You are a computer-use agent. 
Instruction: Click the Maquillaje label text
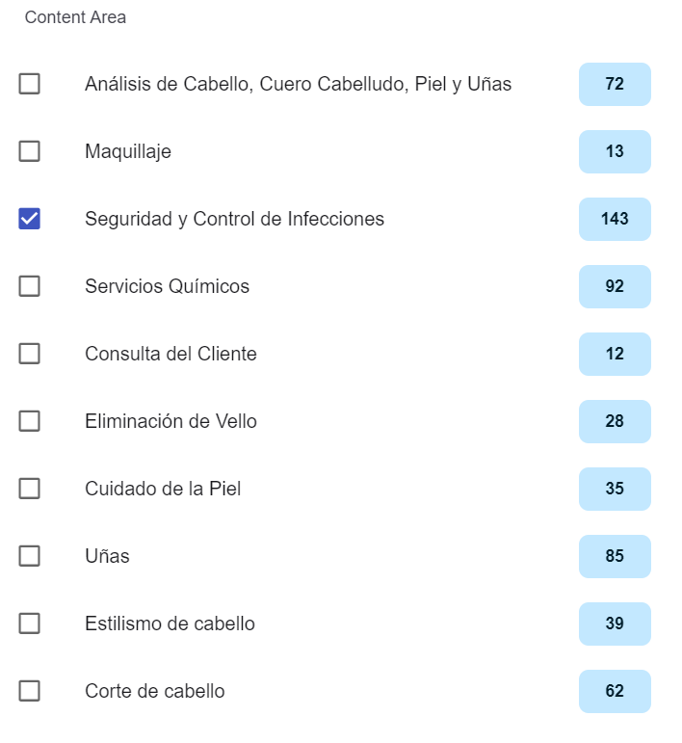(x=128, y=151)
